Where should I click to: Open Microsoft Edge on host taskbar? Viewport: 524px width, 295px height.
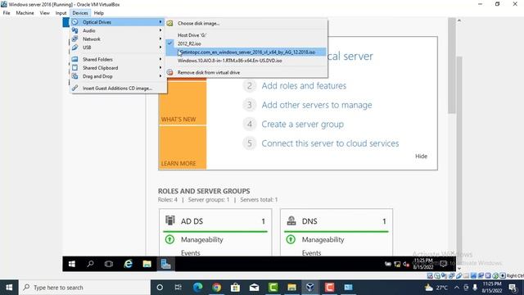(x=198, y=288)
